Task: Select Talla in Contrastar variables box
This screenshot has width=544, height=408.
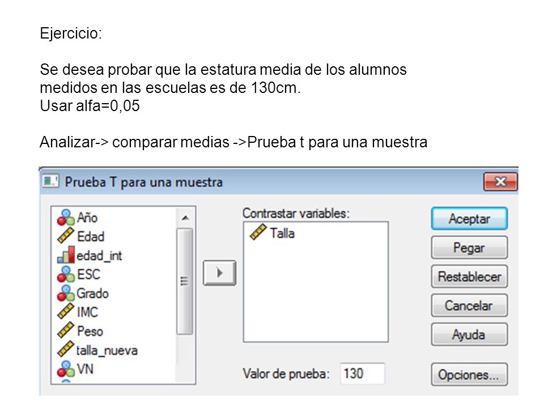Action: click(282, 233)
